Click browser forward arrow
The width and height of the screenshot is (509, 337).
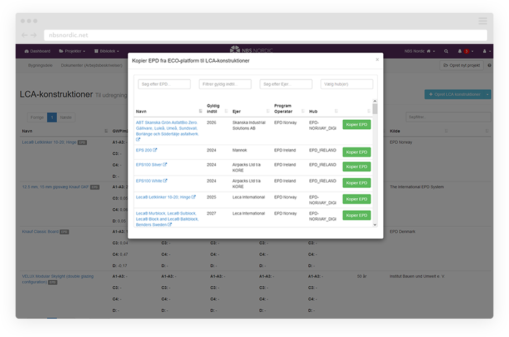coord(33,35)
